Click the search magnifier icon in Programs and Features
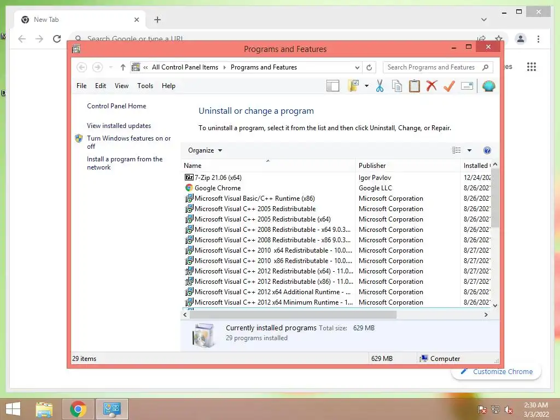560x420 pixels. 486,67
